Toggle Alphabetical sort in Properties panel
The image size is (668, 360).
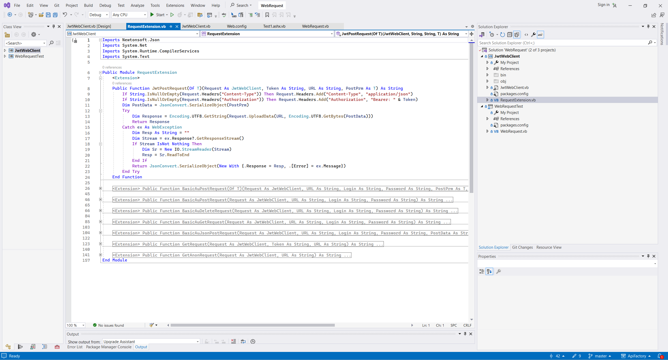489,271
